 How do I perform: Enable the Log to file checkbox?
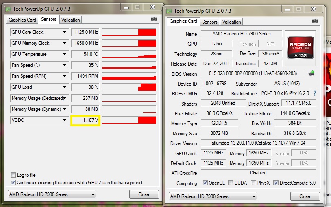coord(13,175)
